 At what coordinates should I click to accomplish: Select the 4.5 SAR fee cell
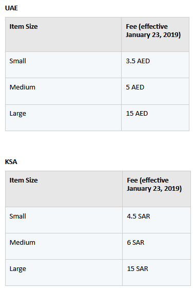point(157,220)
